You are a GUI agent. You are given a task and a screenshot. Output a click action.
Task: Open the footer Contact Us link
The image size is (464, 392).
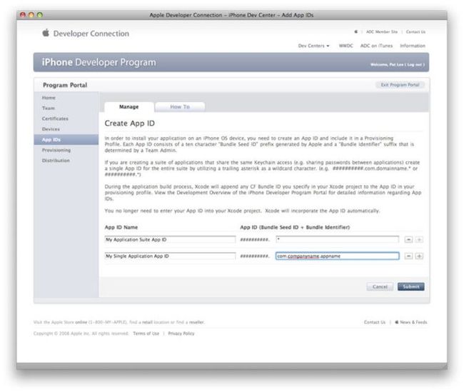(375, 322)
